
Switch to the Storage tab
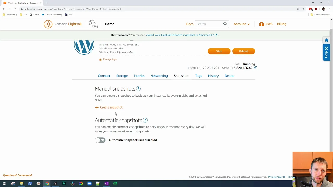point(122,76)
